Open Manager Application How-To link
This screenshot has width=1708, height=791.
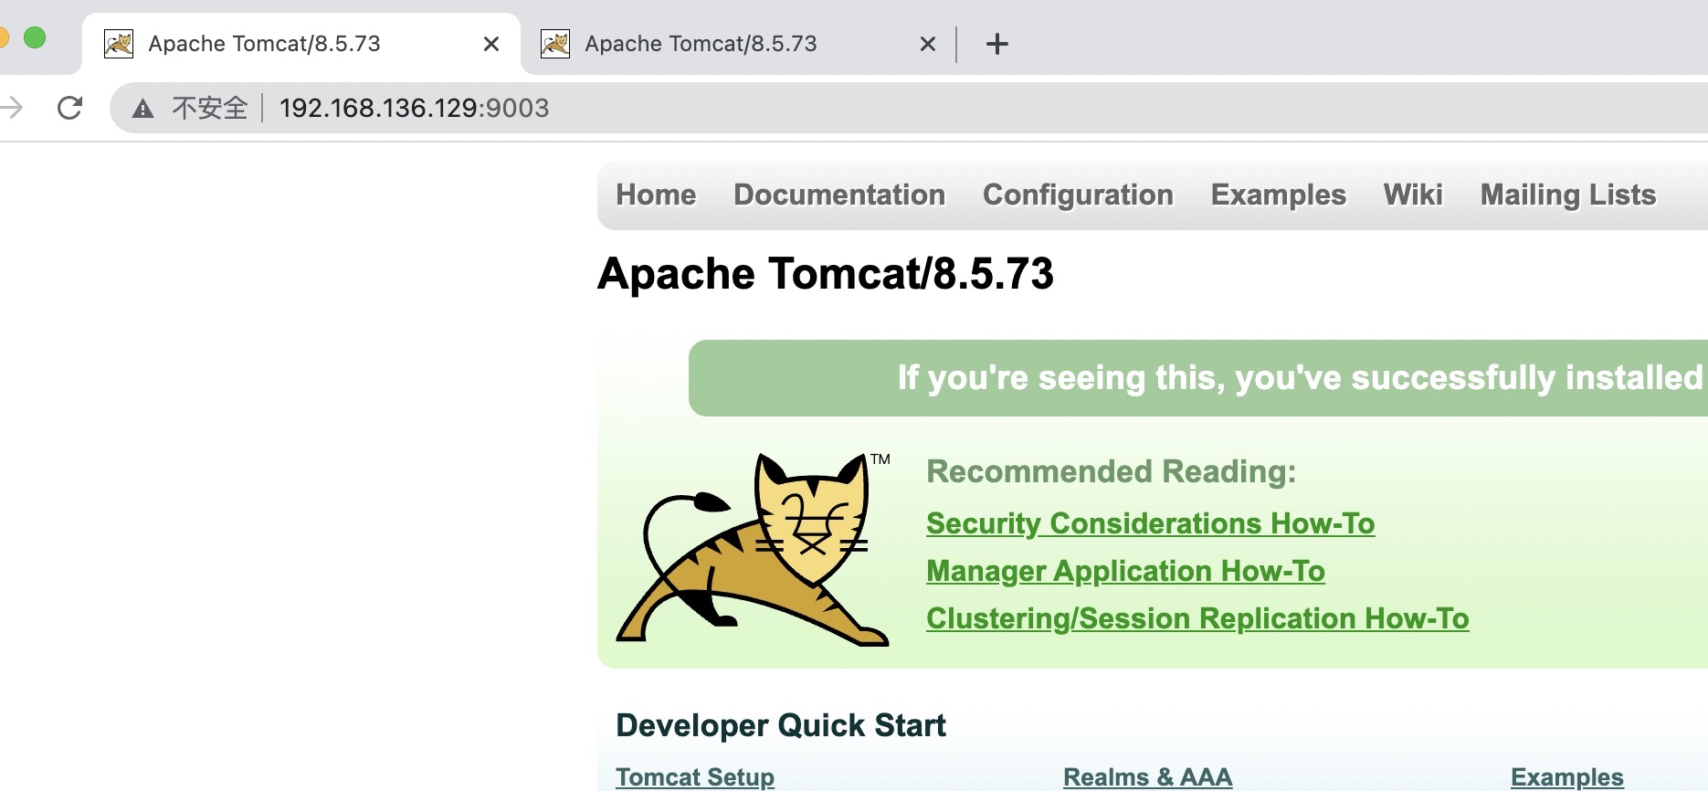point(1125,571)
